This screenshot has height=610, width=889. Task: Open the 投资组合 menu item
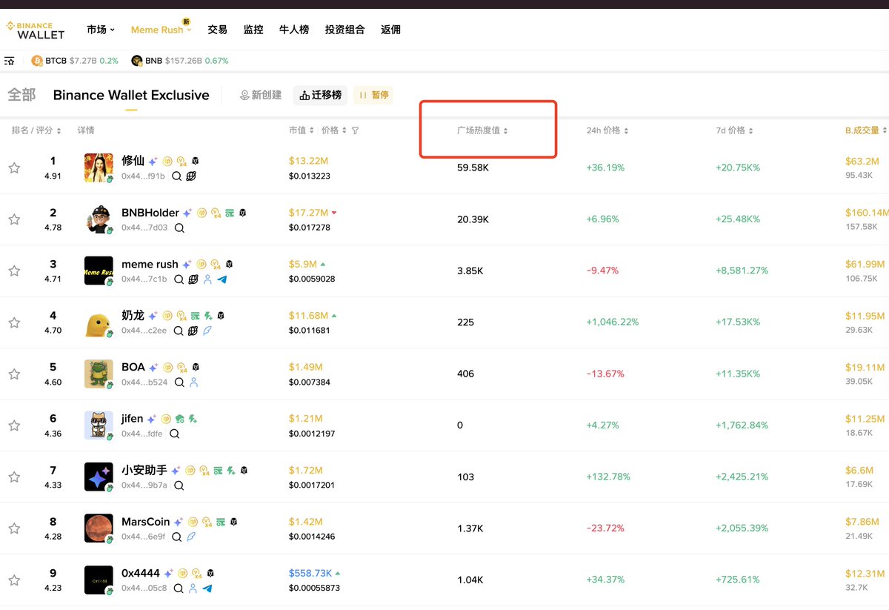(x=345, y=30)
